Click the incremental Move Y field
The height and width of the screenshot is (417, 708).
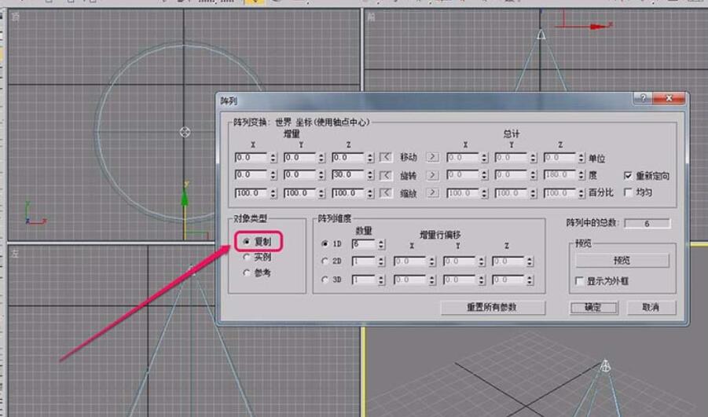point(300,158)
